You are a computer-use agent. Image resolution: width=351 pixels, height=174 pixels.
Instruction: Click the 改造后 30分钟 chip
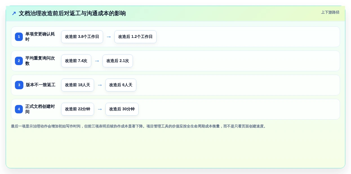[122, 109]
